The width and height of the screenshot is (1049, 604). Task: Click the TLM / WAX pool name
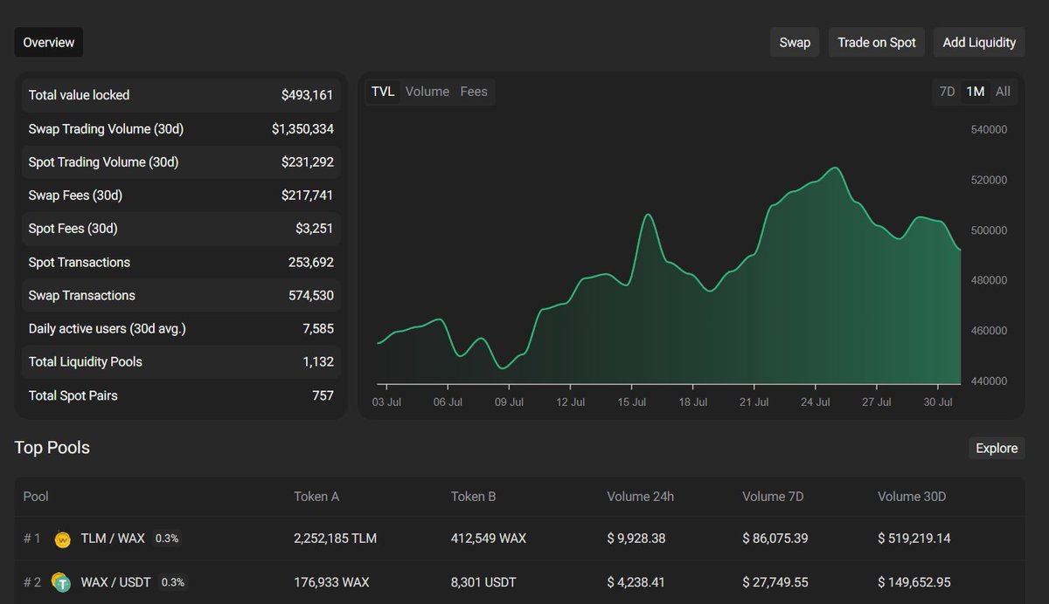pos(113,539)
